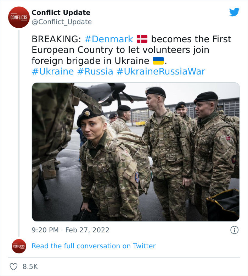The height and width of the screenshot is (276, 248).
Task: Click the small Conflicts avatar near the conversation link
Action: pyautogui.click(x=19, y=246)
